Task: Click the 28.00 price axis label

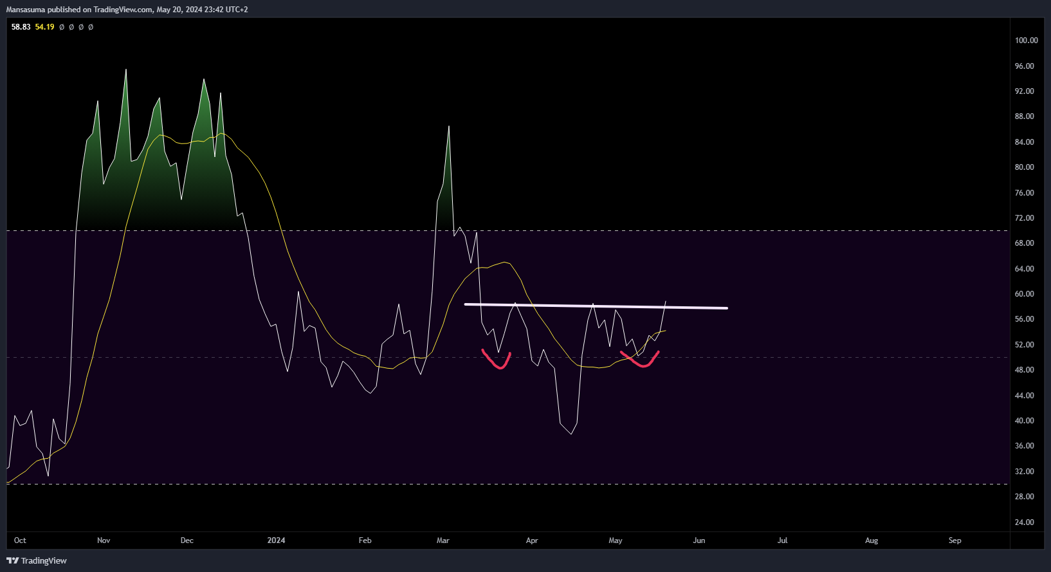Action: (x=1024, y=497)
